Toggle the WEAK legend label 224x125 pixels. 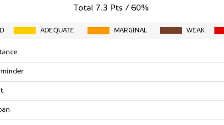click(195, 31)
